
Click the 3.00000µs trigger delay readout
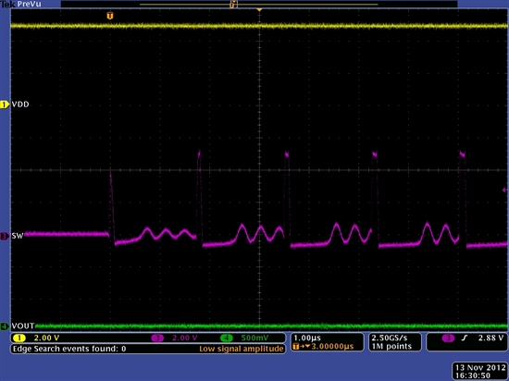click(332, 346)
